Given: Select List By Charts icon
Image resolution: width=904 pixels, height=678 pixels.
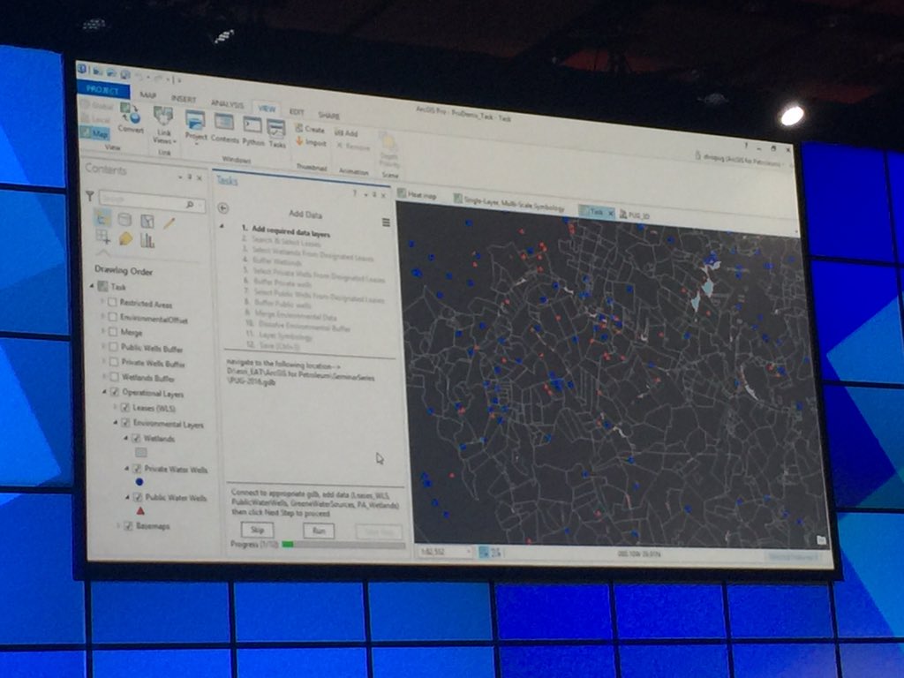Looking at the screenshot, I should point(147,240).
